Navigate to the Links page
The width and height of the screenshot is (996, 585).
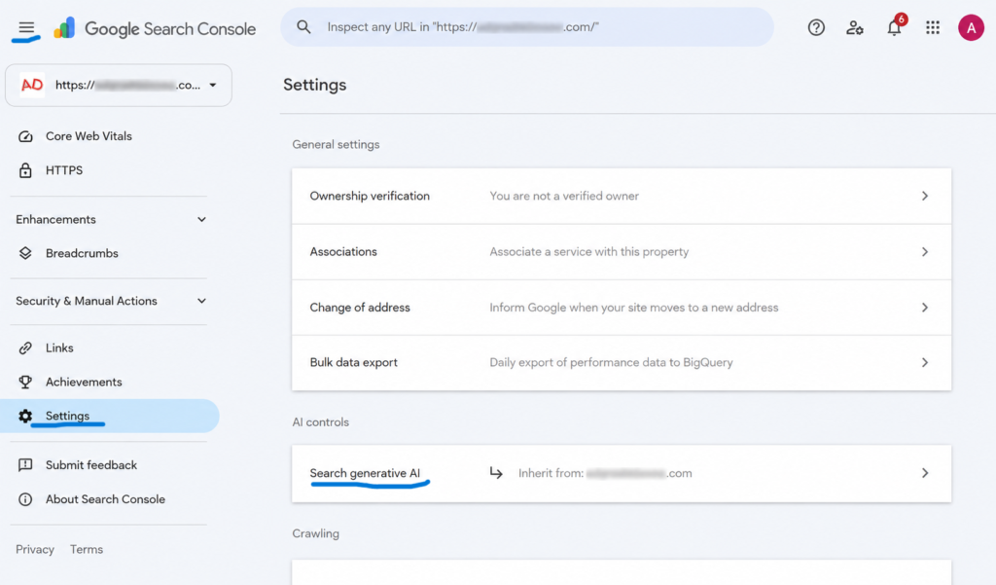[x=59, y=347]
